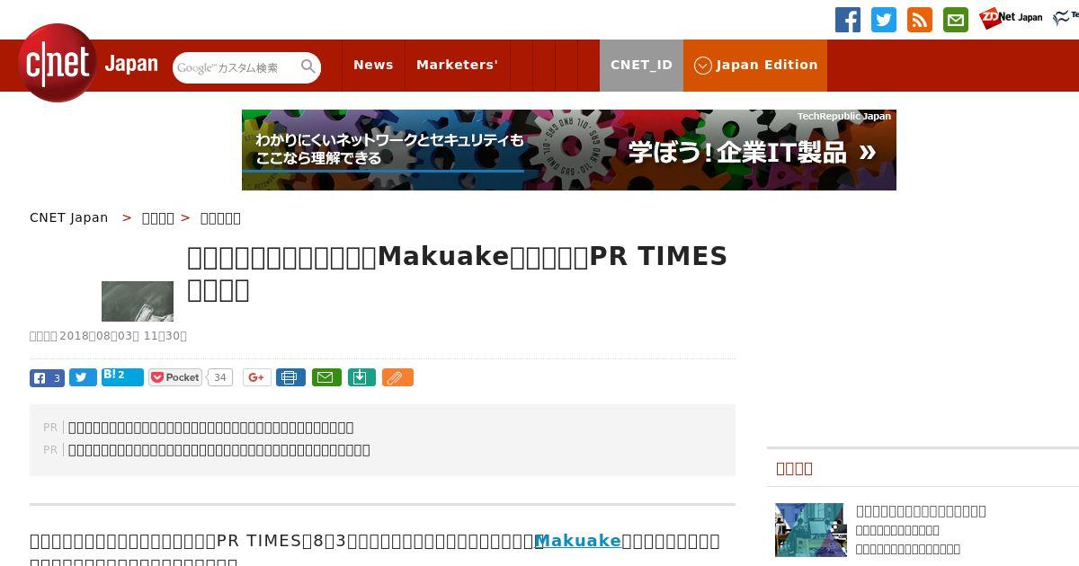
Task: Click the teal download/save icon
Action: tap(361, 377)
